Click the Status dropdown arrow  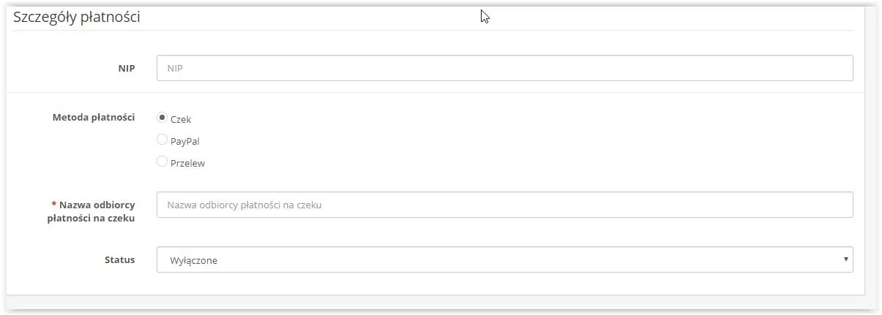tap(845, 259)
